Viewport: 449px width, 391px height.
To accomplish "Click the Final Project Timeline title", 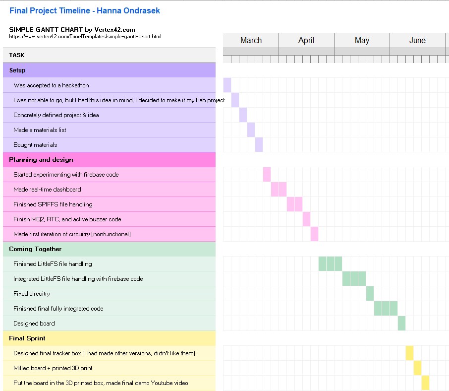I will click(84, 10).
